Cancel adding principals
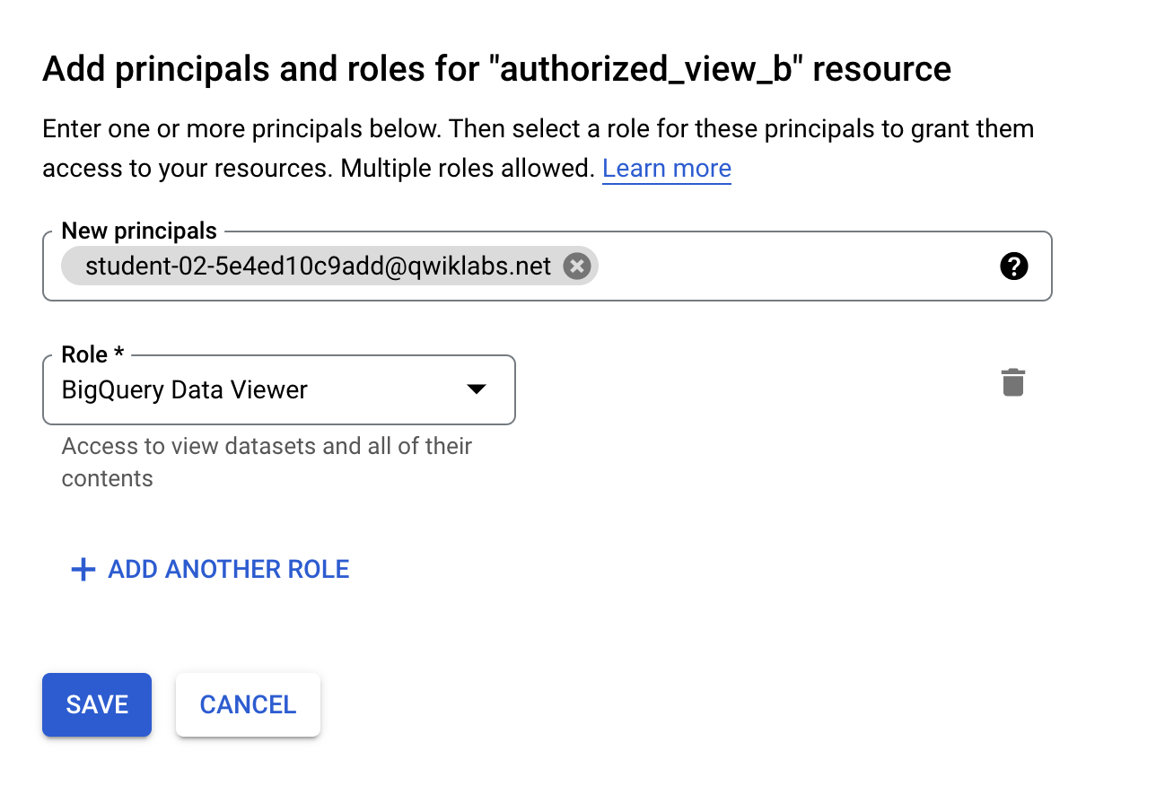 click(x=248, y=705)
